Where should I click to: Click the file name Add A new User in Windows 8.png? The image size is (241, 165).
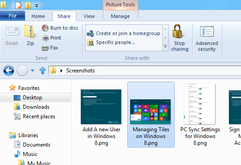tap(101, 136)
